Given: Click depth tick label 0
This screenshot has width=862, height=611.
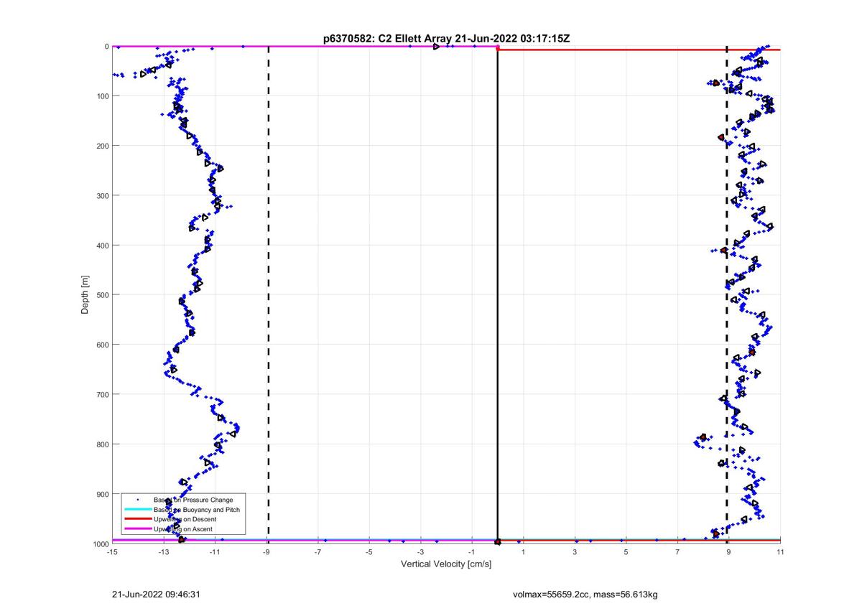Looking at the screenshot, I should pos(106,47).
